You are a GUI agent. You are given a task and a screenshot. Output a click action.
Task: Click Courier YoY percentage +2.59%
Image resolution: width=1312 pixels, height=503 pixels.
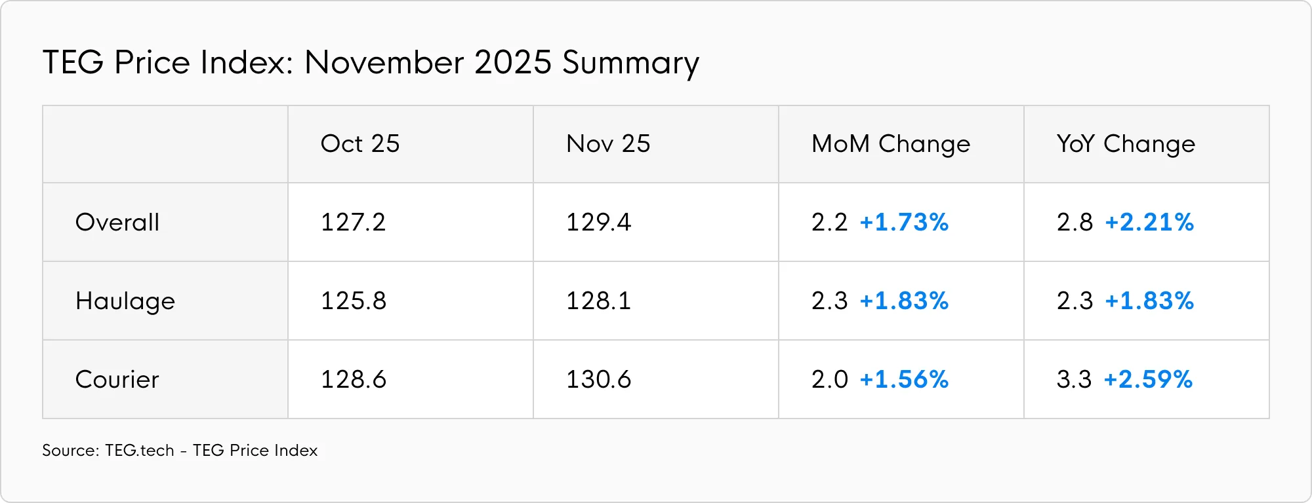(x=1148, y=380)
